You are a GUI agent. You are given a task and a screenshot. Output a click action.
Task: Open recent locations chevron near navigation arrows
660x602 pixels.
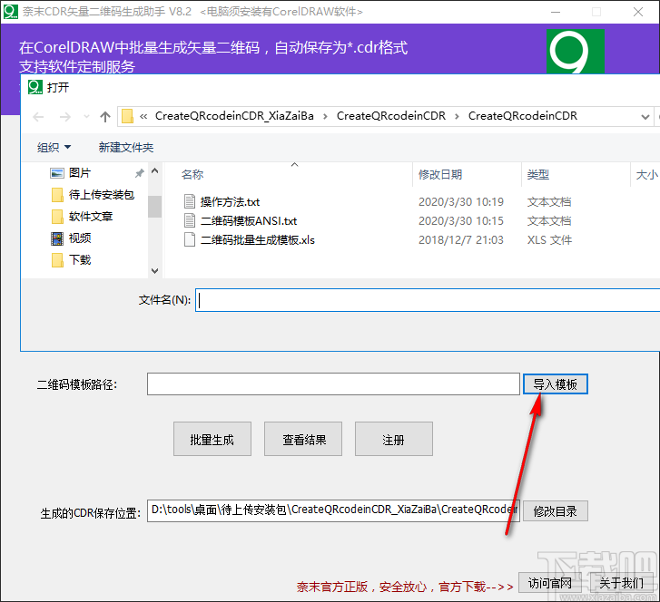point(87,116)
